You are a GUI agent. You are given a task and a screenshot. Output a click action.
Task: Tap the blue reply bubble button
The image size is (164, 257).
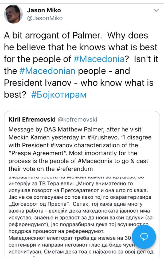[x=144, y=236]
